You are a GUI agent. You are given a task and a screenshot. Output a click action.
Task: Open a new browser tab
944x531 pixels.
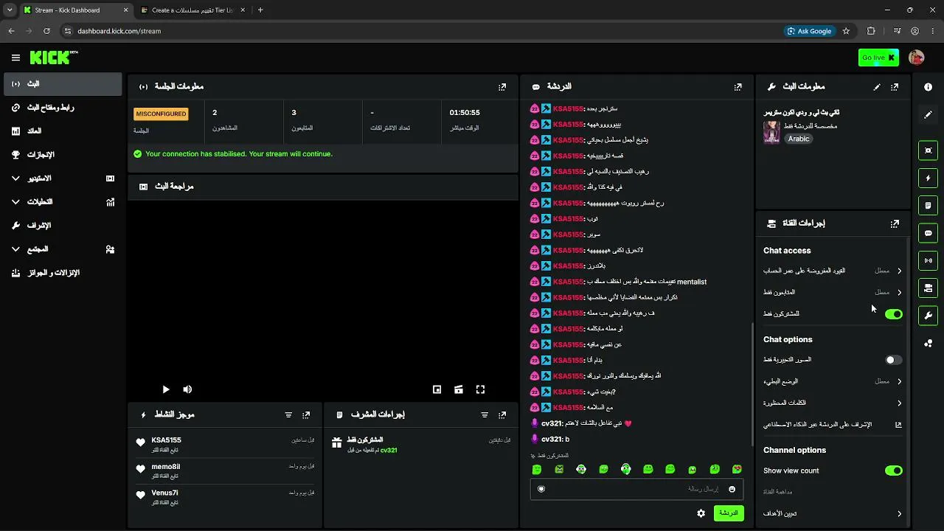pos(260,10)
